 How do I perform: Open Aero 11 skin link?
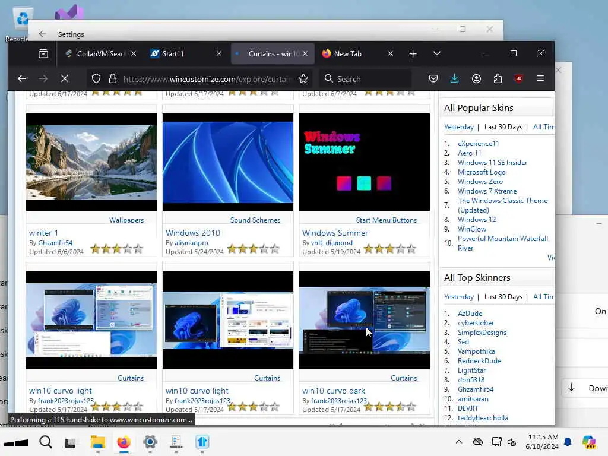(x=469, y=153)
